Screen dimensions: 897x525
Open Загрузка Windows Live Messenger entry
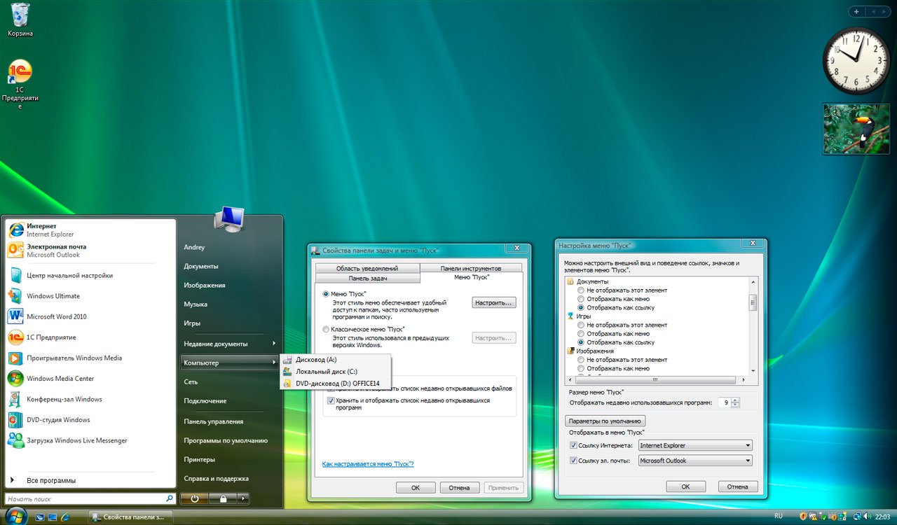pos(76,440)
